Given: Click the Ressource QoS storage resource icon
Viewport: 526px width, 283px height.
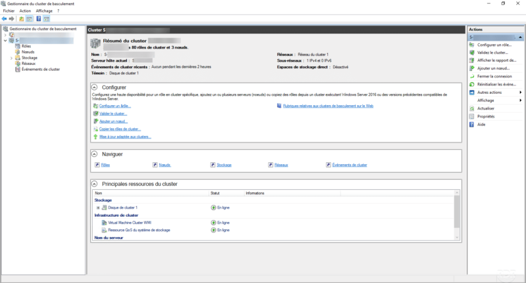Looking at the screenshot, I should click(x=105, y=230).
